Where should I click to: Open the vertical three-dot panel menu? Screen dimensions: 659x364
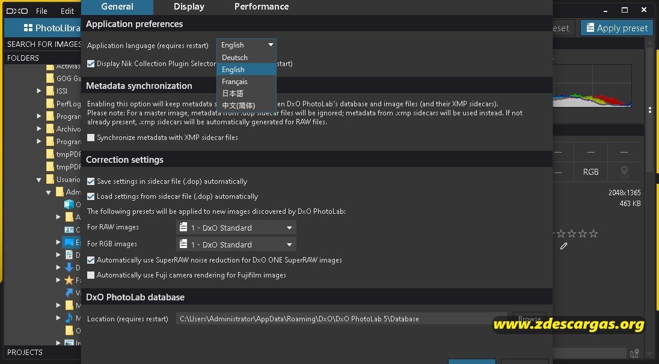coord(650,110)
